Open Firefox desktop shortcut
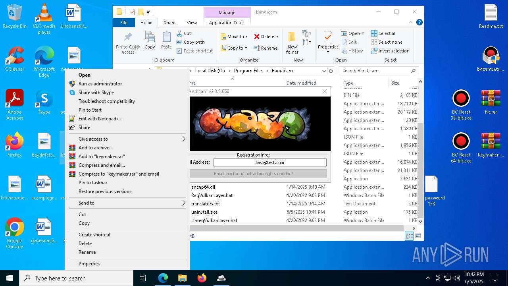This screenshot has height=286, width=508. pyautogui.click(x=15, y=145)
